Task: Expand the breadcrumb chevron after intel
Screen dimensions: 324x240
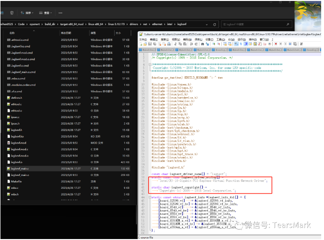Action: click(175, 24)
